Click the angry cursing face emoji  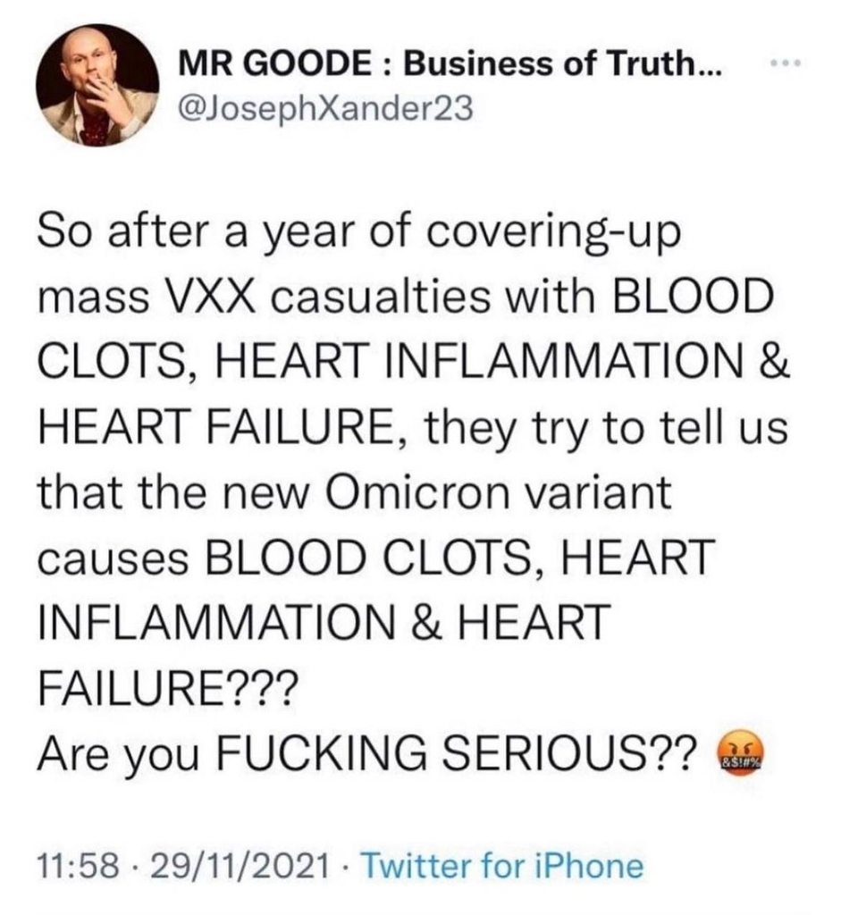739,751
